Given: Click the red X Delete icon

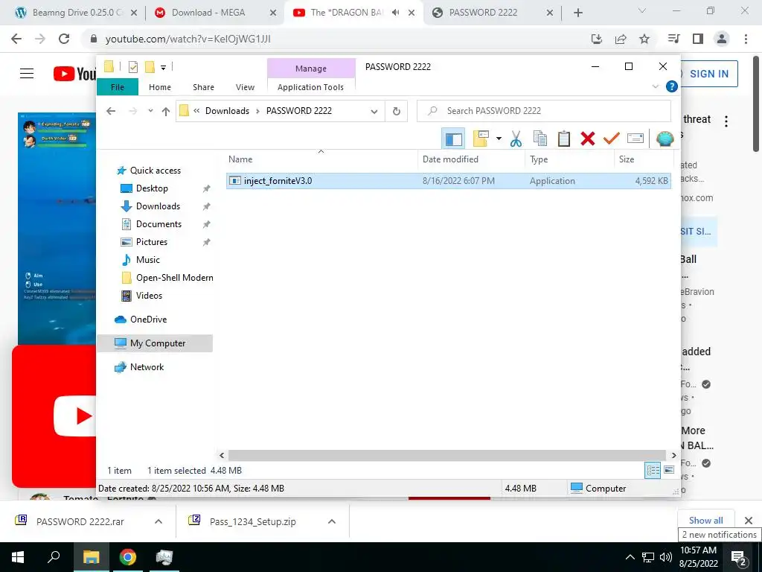Looking at the screenshot, I should click(x=588, y=139).
